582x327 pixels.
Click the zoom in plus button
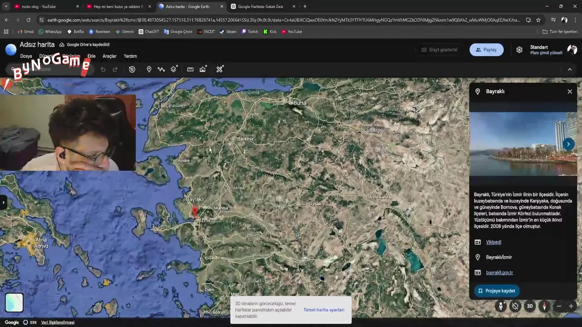click(571, 306)
